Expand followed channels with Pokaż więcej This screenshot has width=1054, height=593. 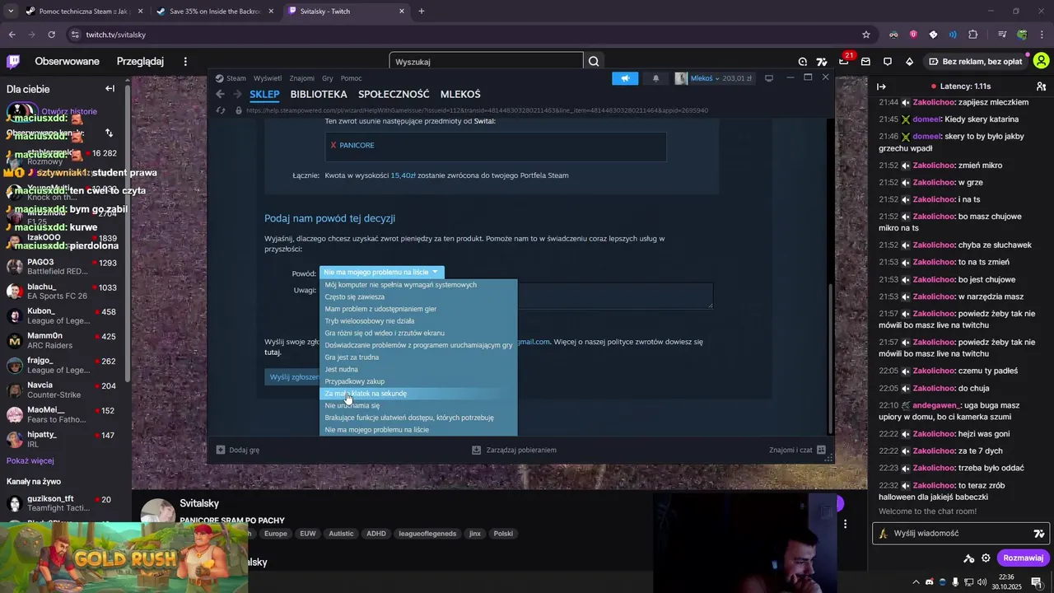point(30,460)
